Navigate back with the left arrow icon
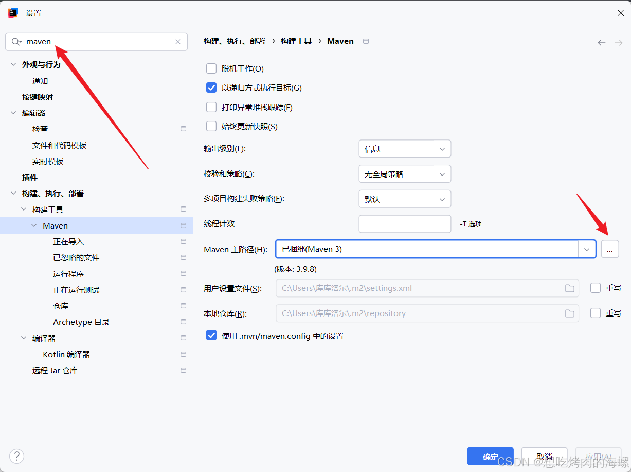Viewport: 631px width, 472px height. [602, 43]
